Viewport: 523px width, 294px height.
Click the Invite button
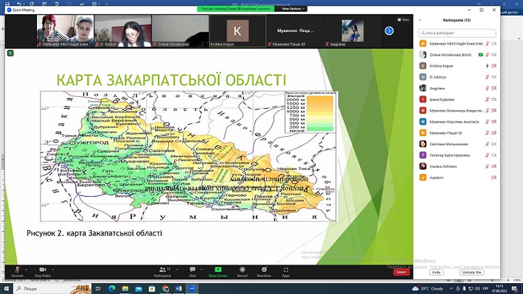436,272
